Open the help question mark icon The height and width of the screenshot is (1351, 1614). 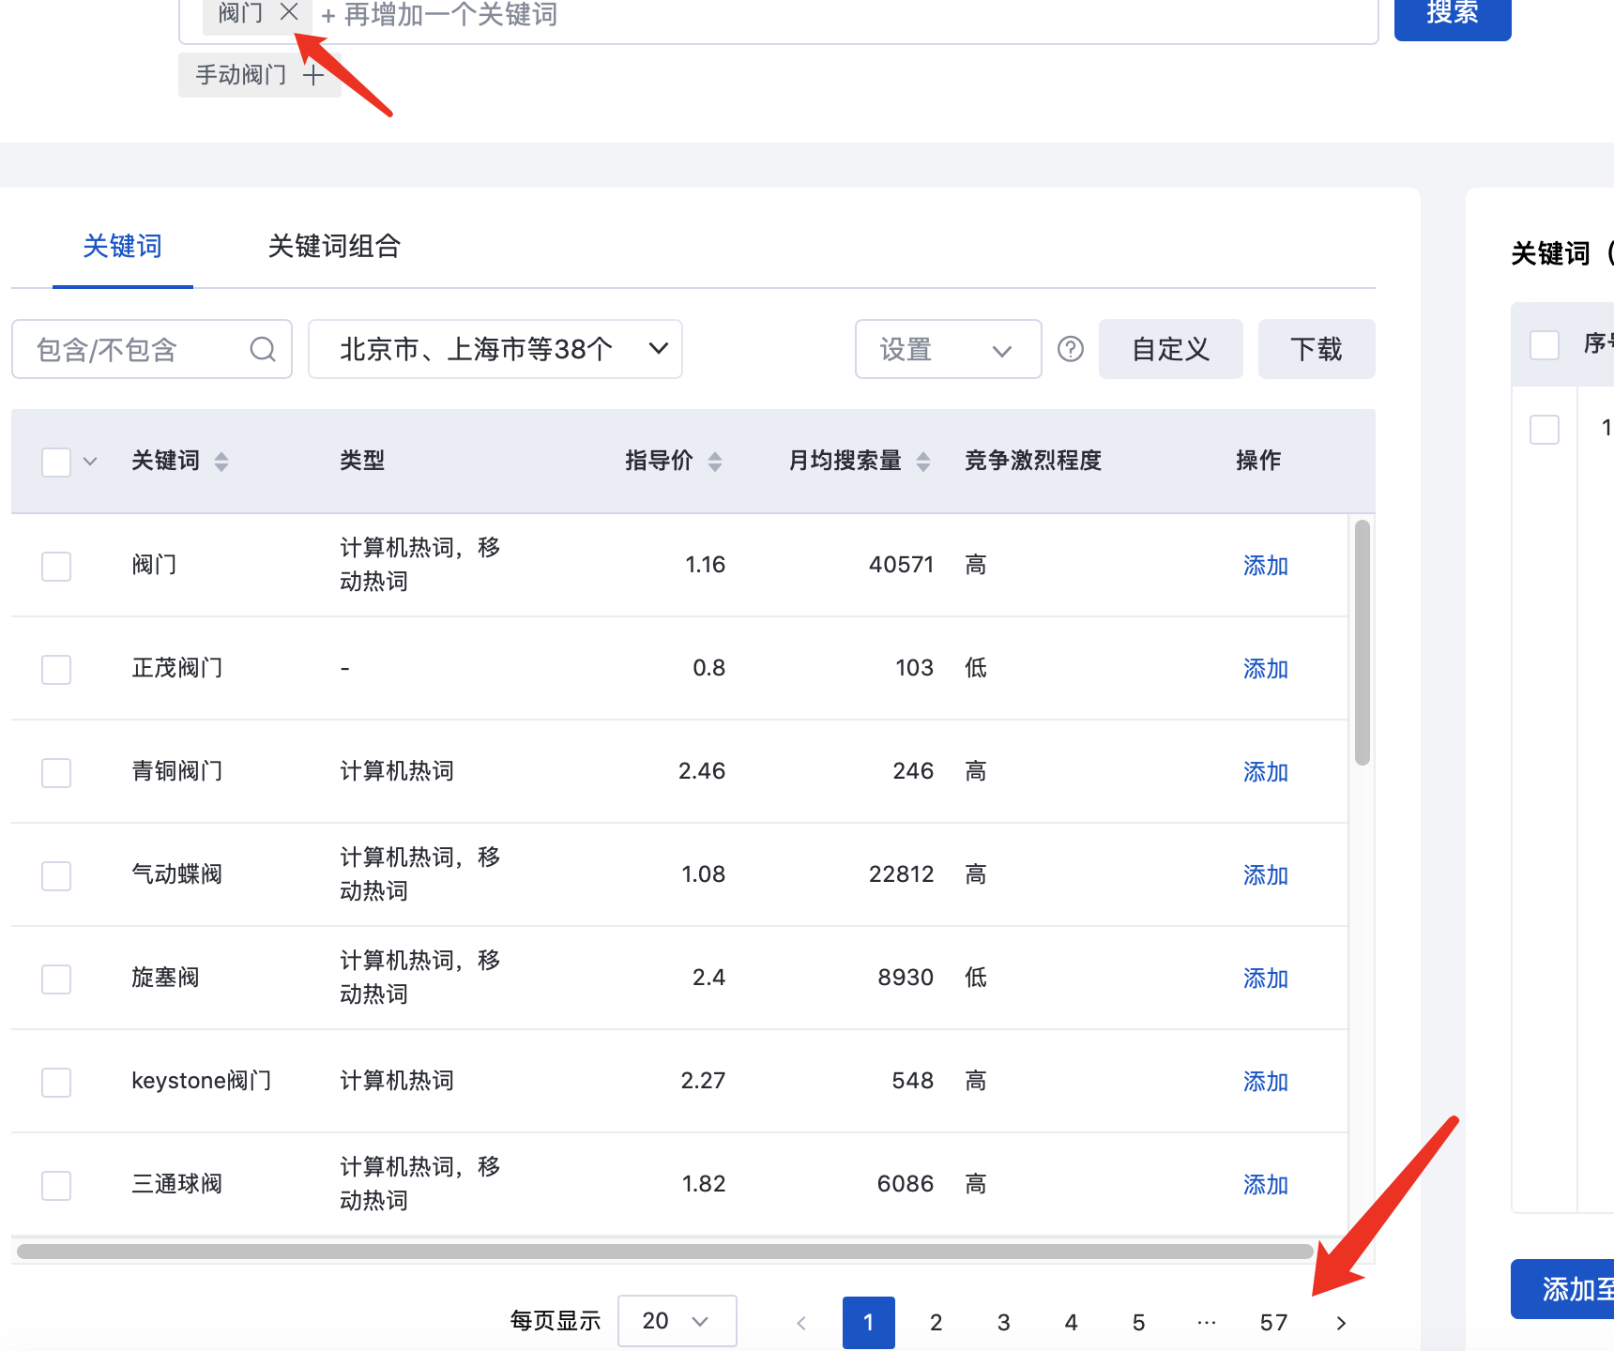pos(1070,349)
